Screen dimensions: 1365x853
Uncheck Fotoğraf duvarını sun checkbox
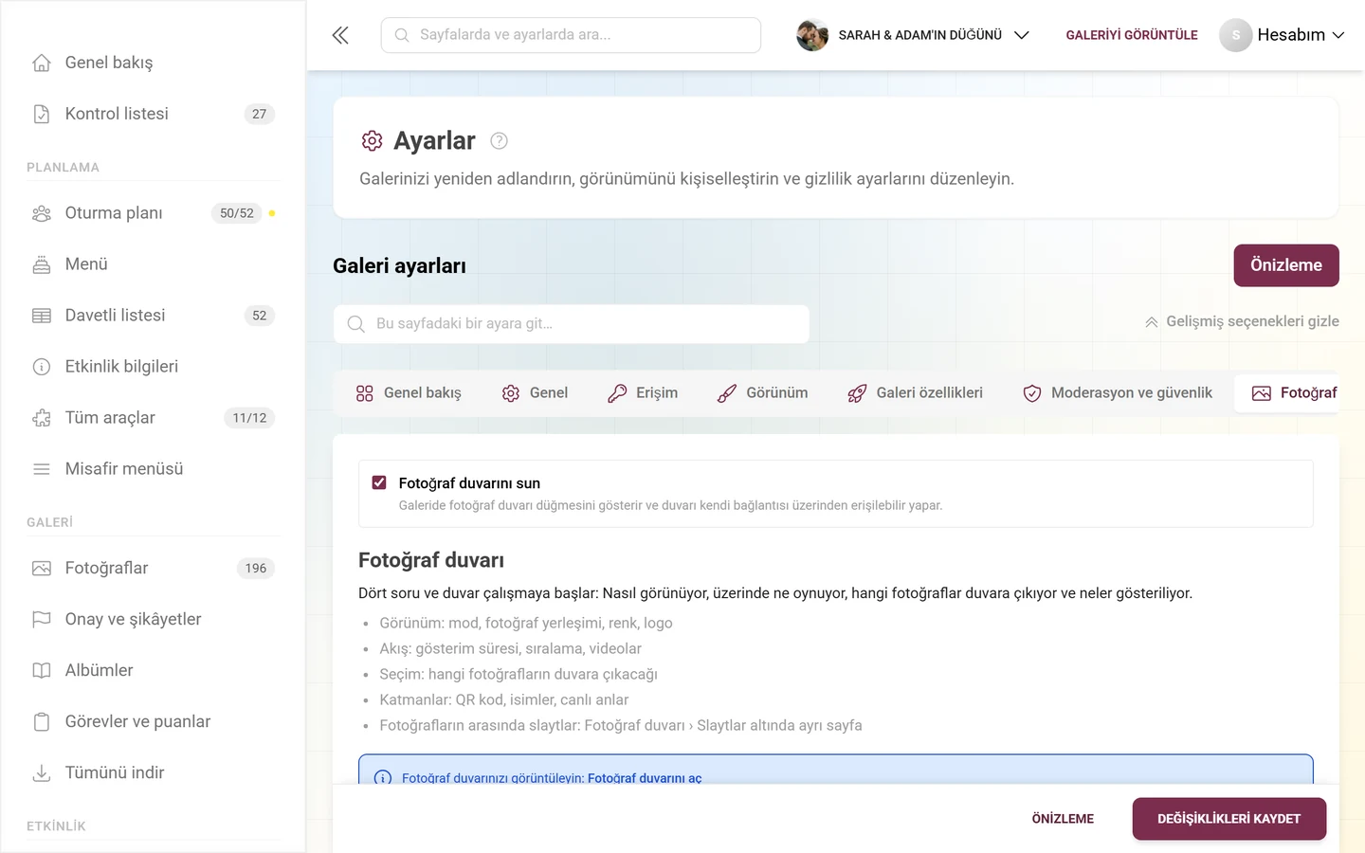[x=379, y=482]
